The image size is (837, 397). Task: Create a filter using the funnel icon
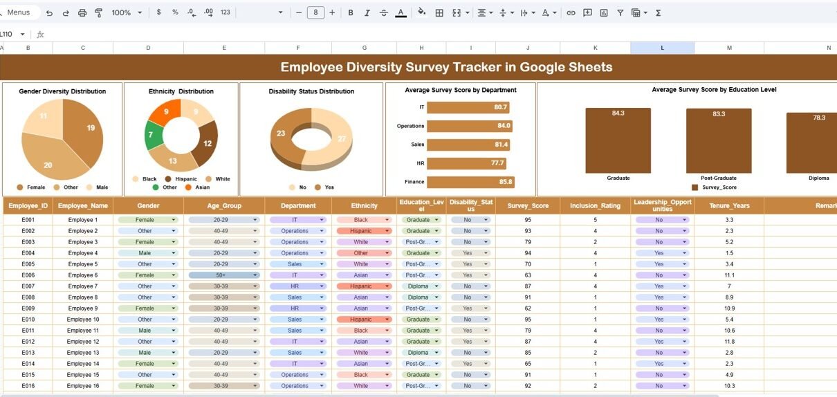pyautogui.click(x=620, y=12)
